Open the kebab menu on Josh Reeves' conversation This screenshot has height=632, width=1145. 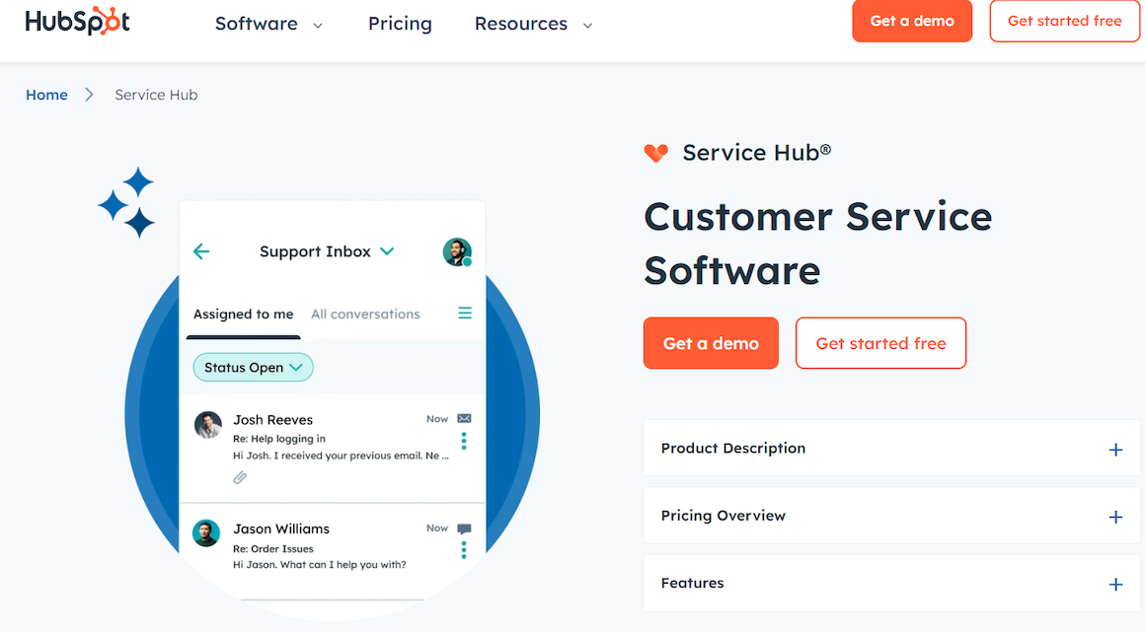point(463,441)
